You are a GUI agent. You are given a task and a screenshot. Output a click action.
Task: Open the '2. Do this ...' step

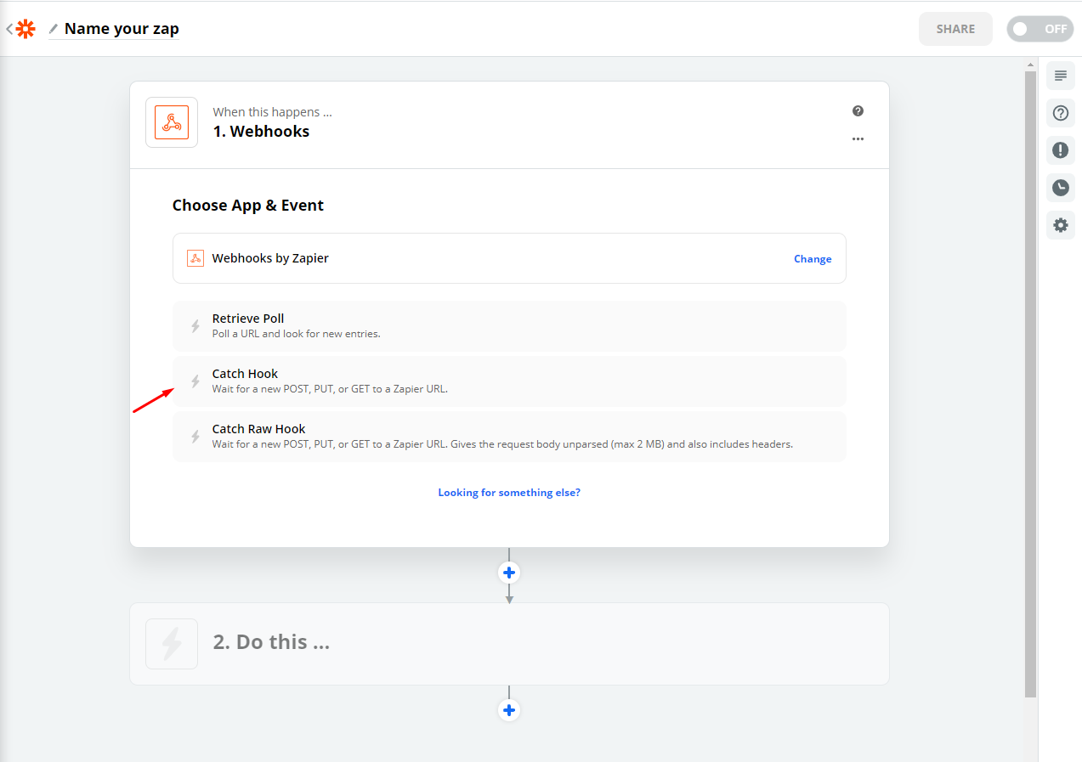coord(509,644)
